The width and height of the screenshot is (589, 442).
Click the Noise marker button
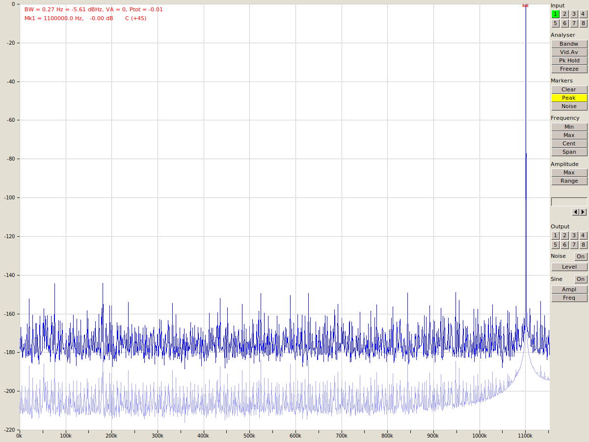(x=569, y=106)
